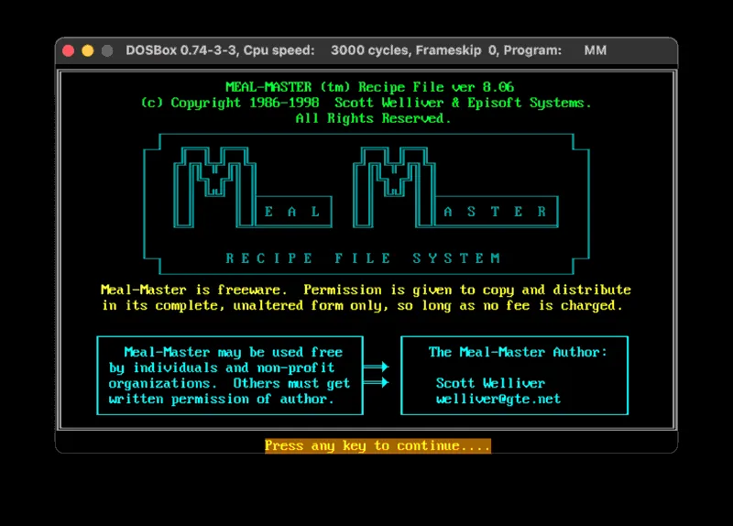Click 'The Meal-Master Author:' heading
Viewport: 733px width, 526px height.
[x=518, y=352]
